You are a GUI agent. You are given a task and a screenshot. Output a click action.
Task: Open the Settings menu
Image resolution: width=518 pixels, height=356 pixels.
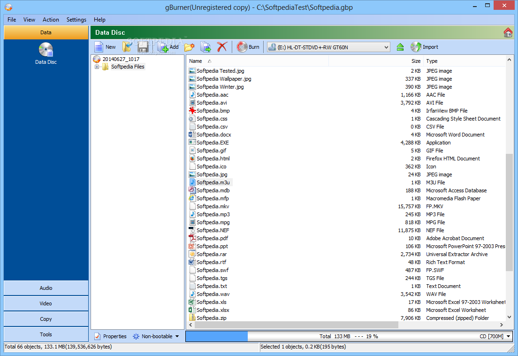76,20
